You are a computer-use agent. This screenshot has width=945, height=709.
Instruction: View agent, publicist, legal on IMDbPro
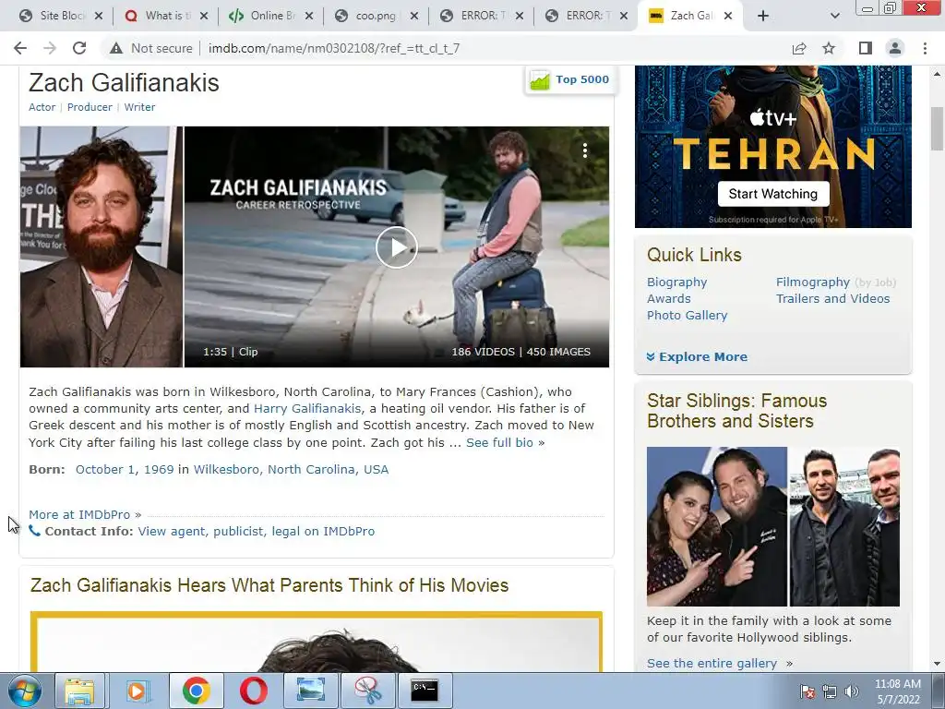coord(257,531)
